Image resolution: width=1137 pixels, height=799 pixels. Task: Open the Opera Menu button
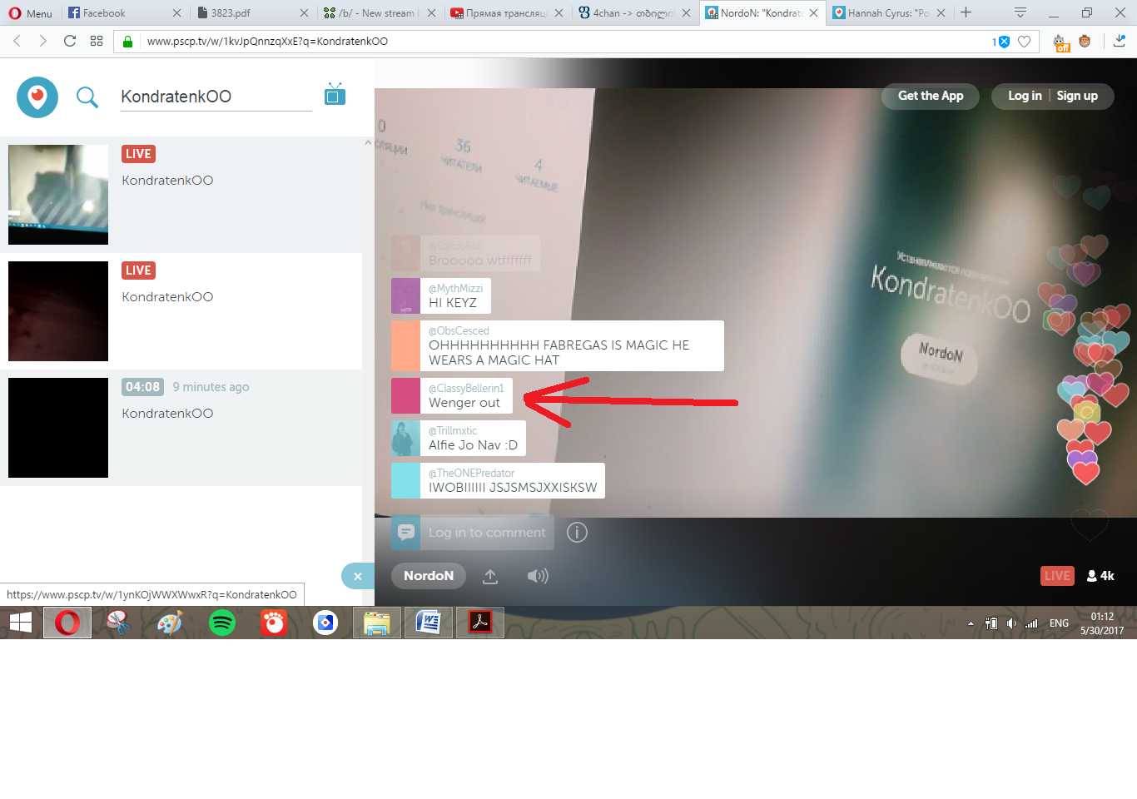30,13
